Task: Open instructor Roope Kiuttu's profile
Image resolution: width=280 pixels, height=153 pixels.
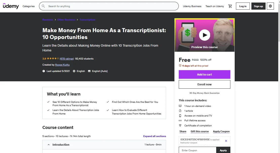Action: pyautogui.click(x=62, y=65)
